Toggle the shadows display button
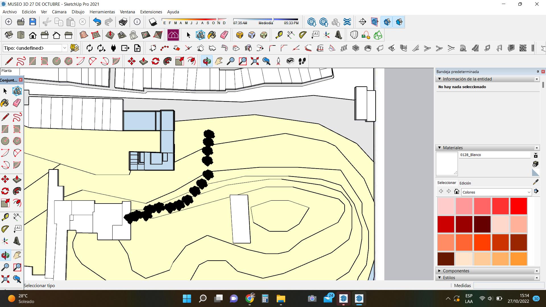546x307 pixels. click(153, 22)
